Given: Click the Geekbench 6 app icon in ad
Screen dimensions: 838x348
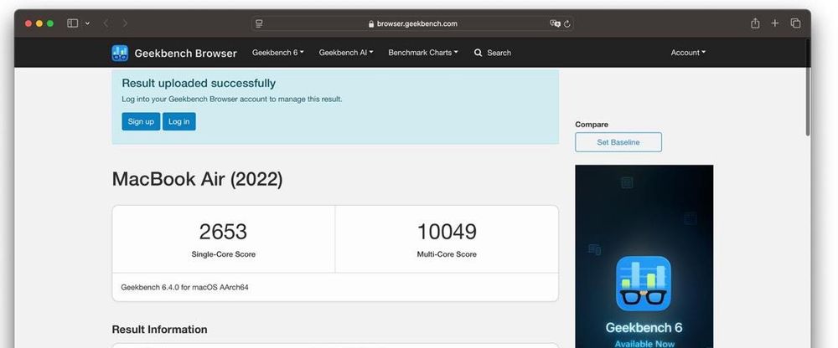Looking at the screenshot, I should click(644, 284).
